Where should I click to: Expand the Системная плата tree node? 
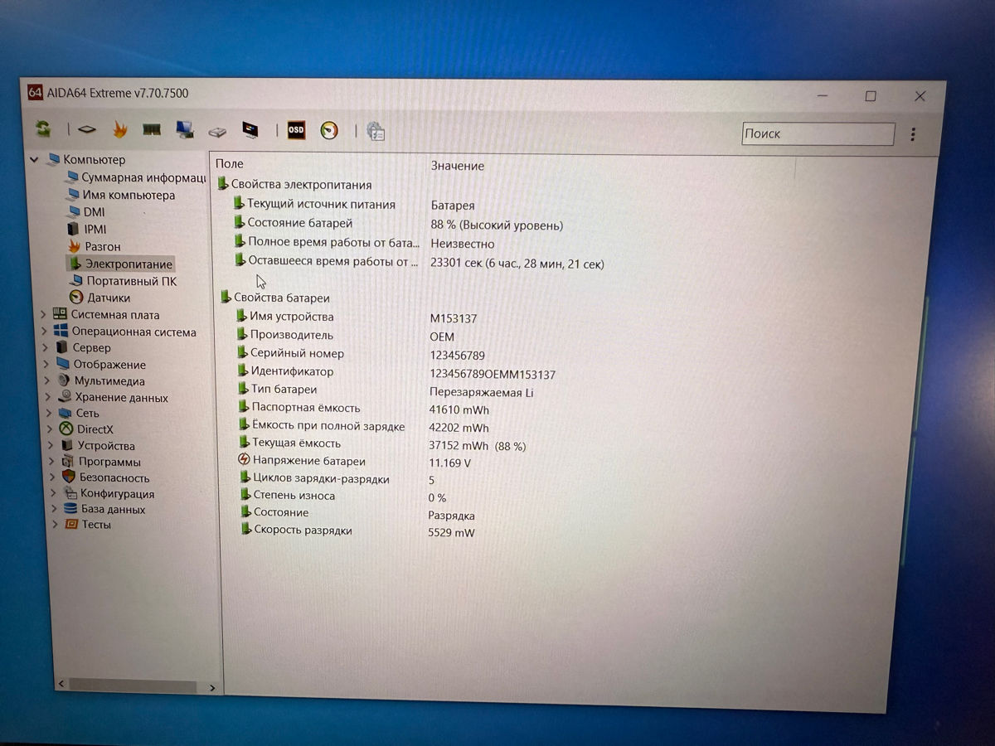pyautogui.click(x=43, y=315)
